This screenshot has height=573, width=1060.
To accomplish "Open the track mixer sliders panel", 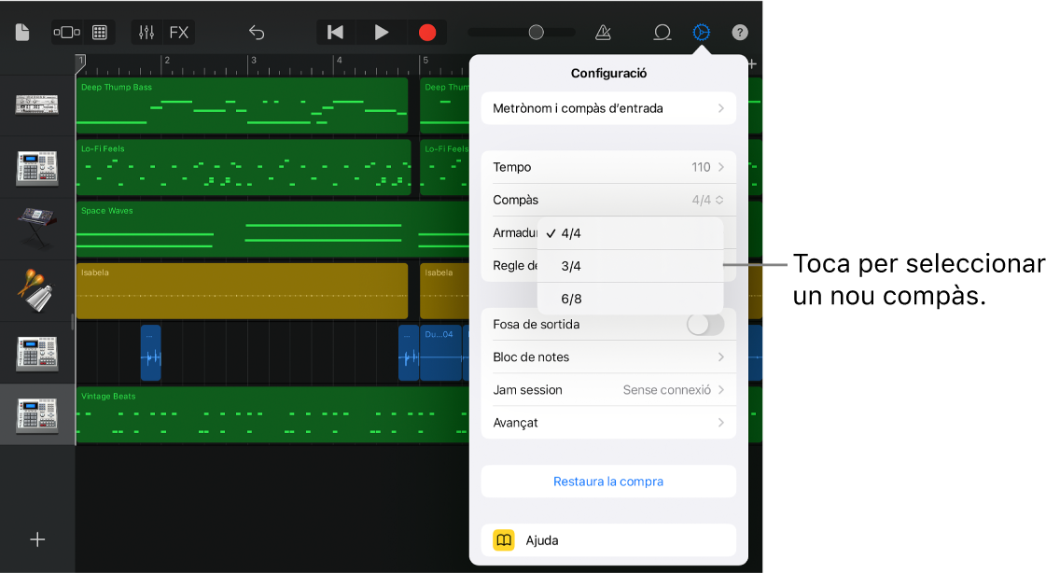I will [146, 32].
